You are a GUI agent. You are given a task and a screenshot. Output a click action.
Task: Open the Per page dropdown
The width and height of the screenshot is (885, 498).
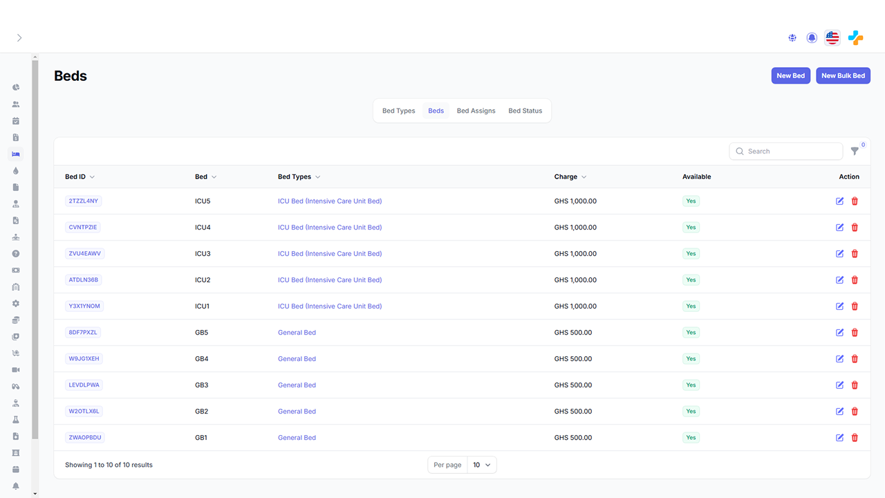481,465
